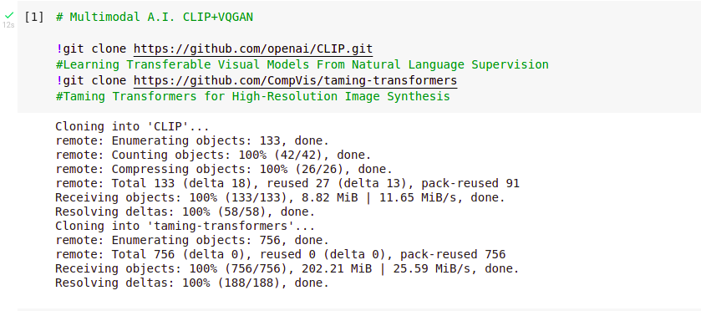
Task: Click the "Cloning into 'CLIP'..." output line
Action: pyautogui.click(x=132, y=126)
